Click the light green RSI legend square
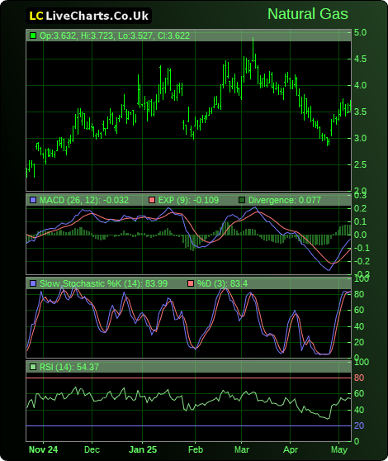The image size is (388, 461). tap(33, 367)
